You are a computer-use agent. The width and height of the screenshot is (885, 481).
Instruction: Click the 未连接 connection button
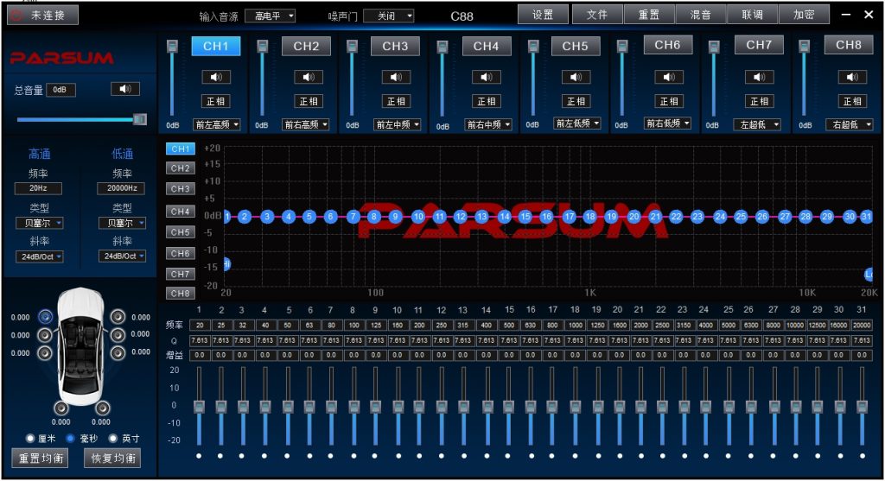pyautogui.click(x=43, y=16)
